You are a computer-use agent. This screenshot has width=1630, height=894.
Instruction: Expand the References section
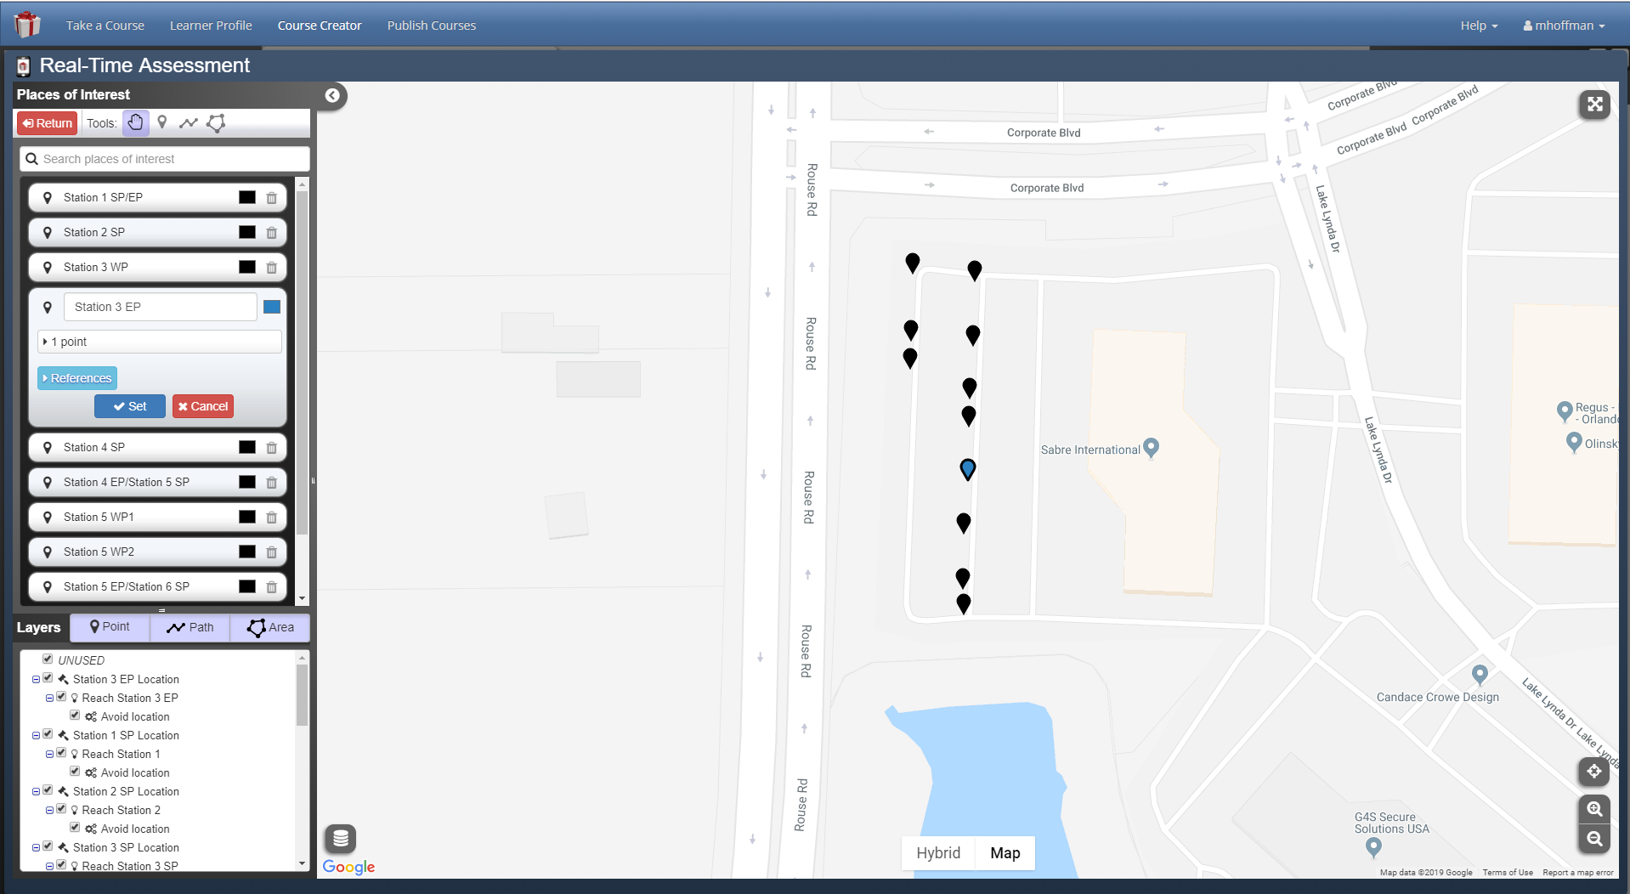coord(77,378)
